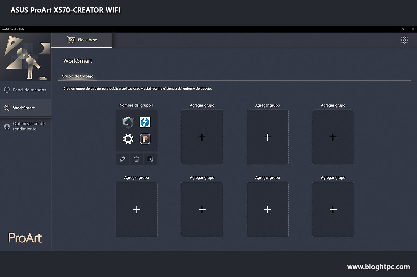The image size is (417, 277).
Task: Click the ProArt logo at bottom left
Action: click(x=25, y=238)
